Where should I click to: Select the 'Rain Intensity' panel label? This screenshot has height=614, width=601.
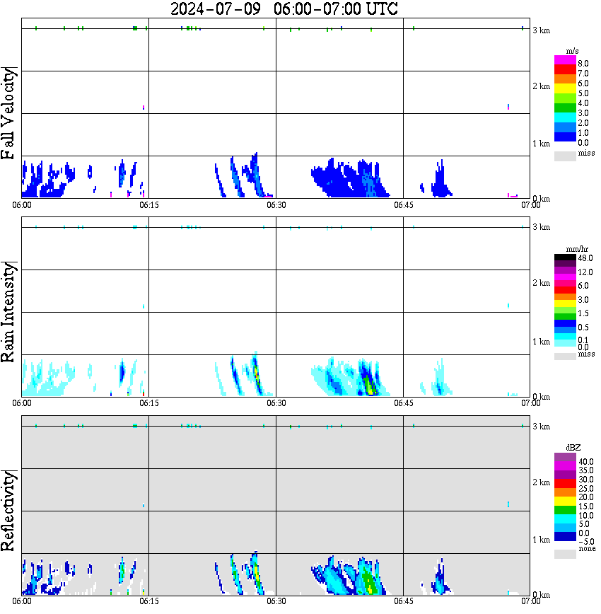tap(8, 312)
